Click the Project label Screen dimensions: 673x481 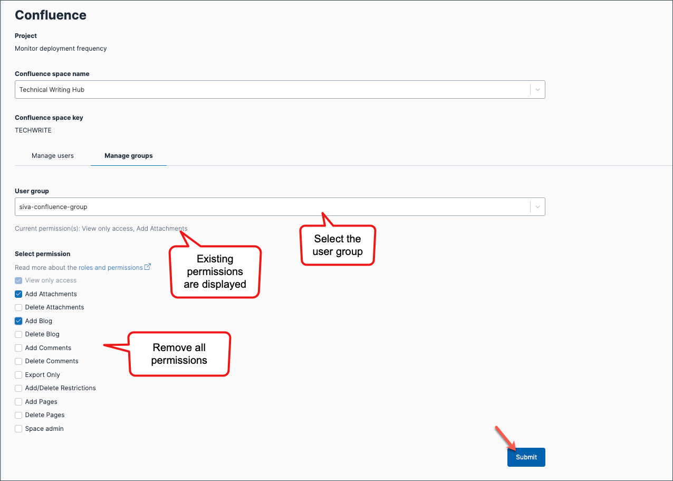pyautogui.click(x=26, y=36)
